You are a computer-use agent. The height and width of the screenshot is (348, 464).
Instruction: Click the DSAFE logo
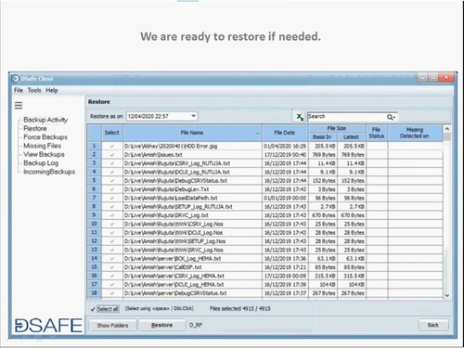pos(48,326)
